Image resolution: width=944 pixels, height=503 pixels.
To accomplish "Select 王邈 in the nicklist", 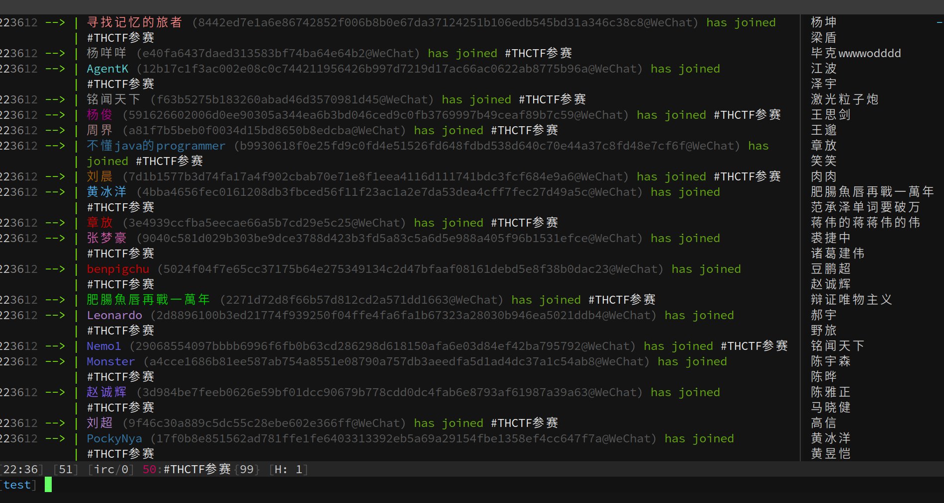I will (824, 130).
